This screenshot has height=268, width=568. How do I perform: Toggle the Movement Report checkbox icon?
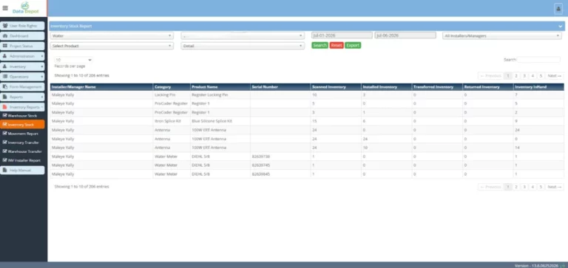[4, 133]
